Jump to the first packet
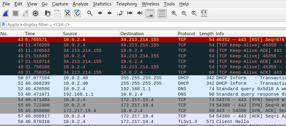Screen dimensions: 286x126 [x=130, y=13]
